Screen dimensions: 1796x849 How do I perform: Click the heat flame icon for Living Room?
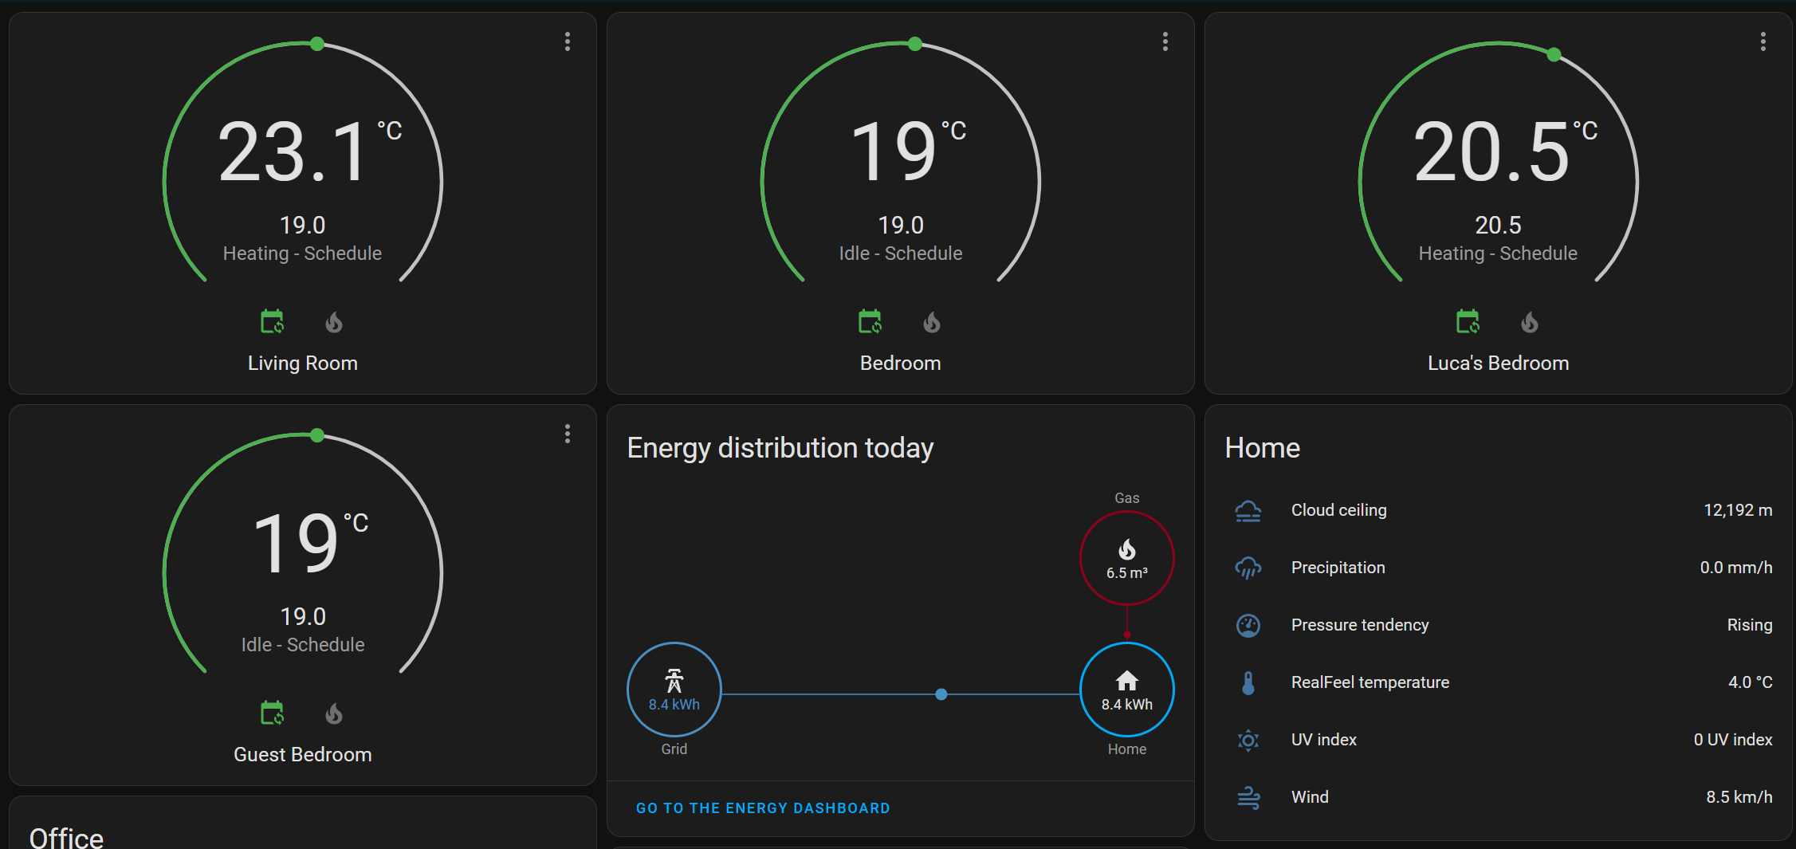tap(334, 322)
